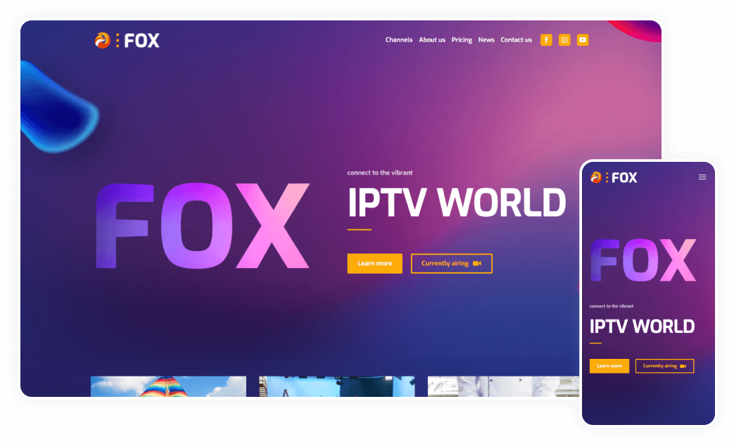Open the About us page
Screen dimensions: 734x444
click(432, 40)
